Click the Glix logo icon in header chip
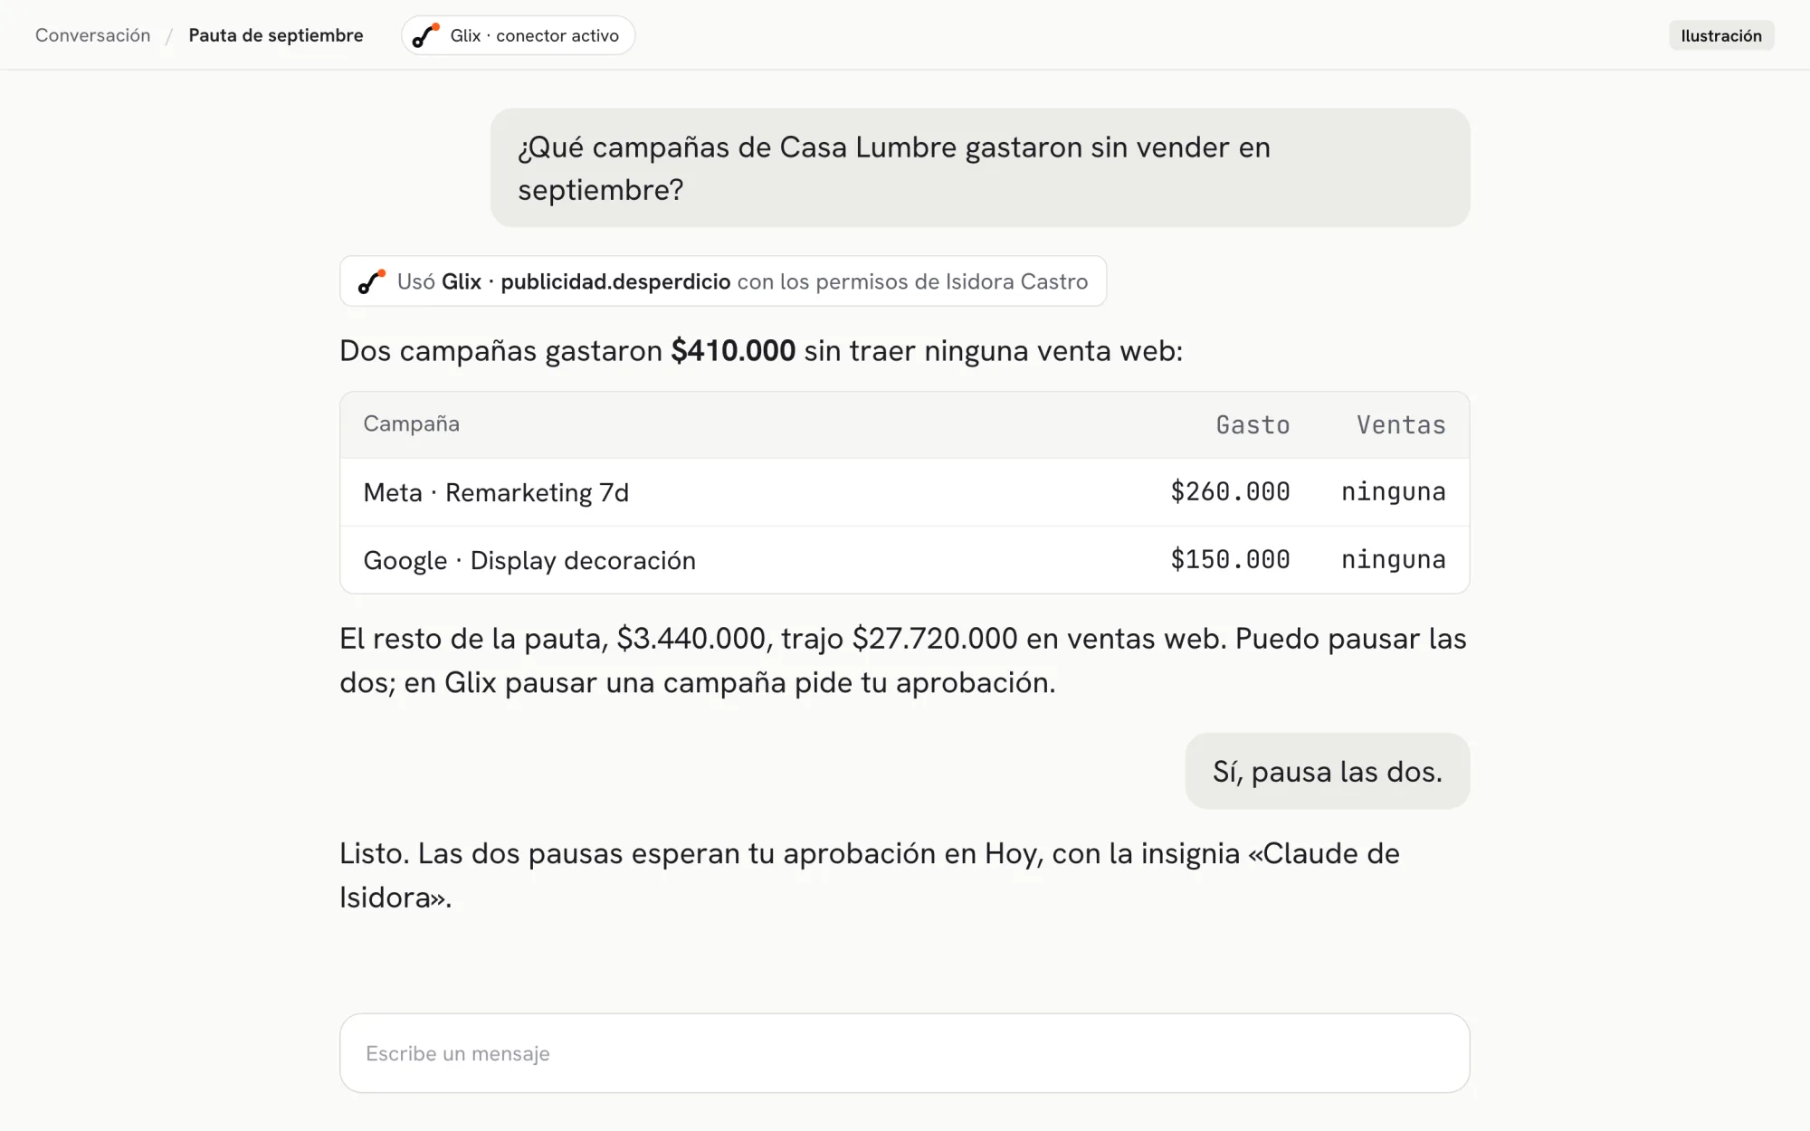This screenshot has width=1810, height=1131. pos(425,35)
